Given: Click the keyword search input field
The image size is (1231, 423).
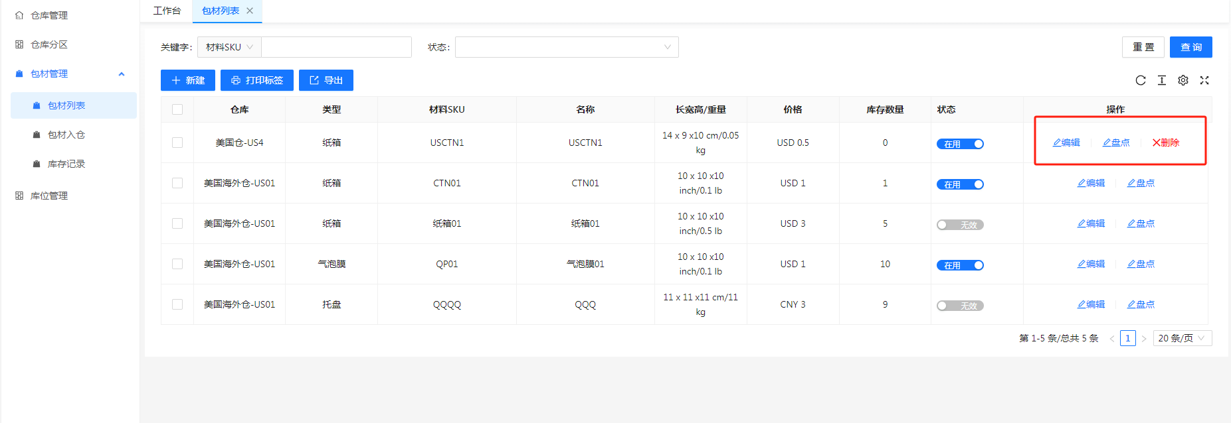Looking at the screenshot, I should (x=336, y=47).
